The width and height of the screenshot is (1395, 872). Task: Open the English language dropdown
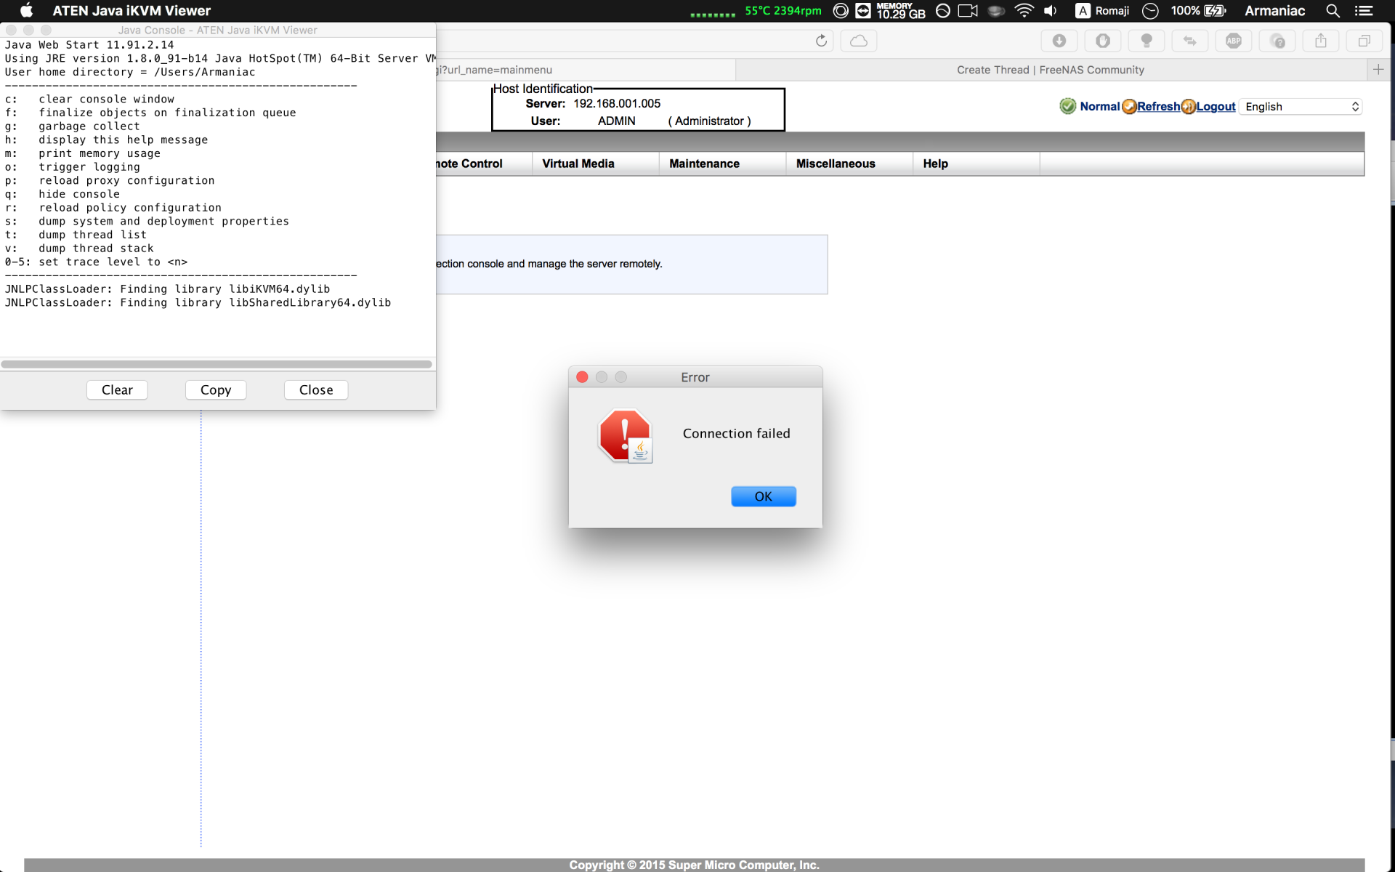point(1301,107)
